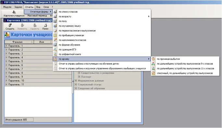Image resolution: width=222 pixels, height=128 pixels.
Task: Choose 'по возрасту' report entry
Action: point(102,17)
